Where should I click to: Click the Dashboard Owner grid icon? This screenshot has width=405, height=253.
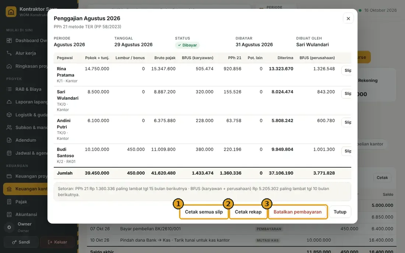pyautogui.click(x=9, y=40)
